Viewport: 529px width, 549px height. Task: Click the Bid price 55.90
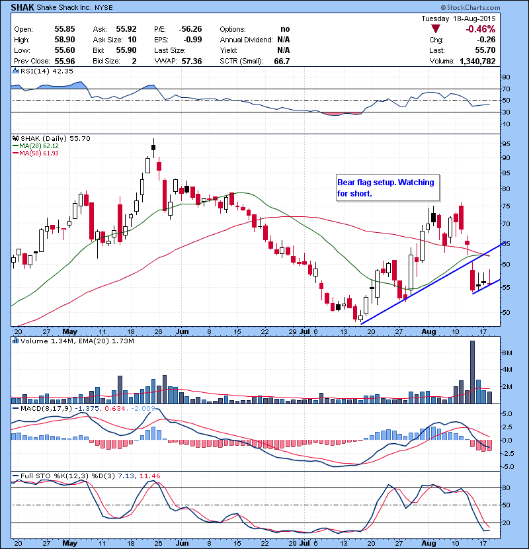(126, 50)
